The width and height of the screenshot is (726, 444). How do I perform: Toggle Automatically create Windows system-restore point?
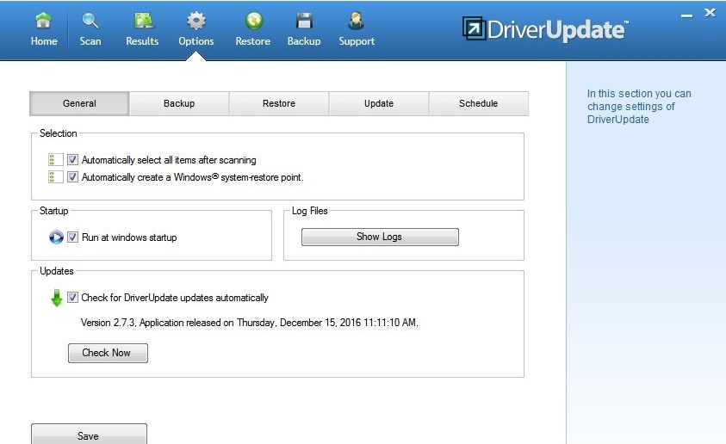pyautogui.click(x=72, y=176)
